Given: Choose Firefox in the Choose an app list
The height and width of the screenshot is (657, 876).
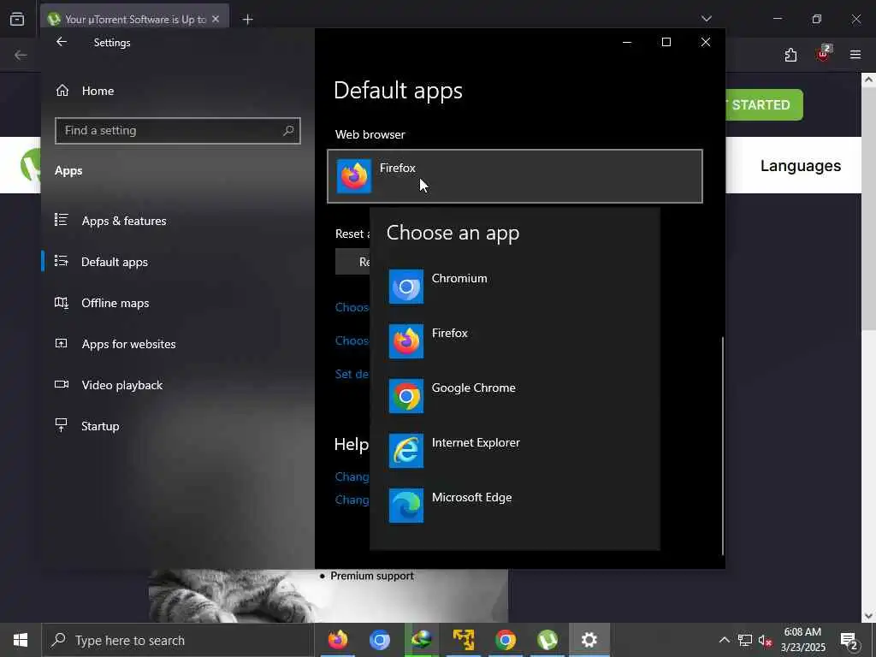Looking at the screenshot, I should pyautogui.click(x=514, y=340).
